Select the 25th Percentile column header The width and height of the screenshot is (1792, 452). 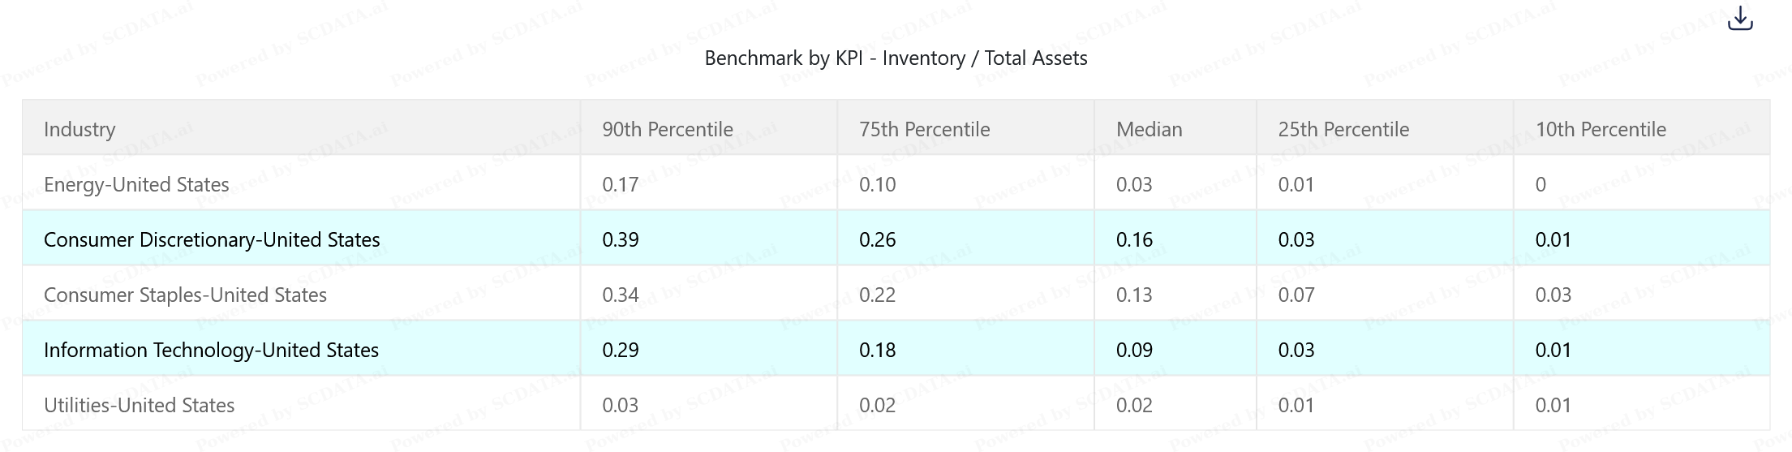pyautogui.click(x=1343, y=129)
